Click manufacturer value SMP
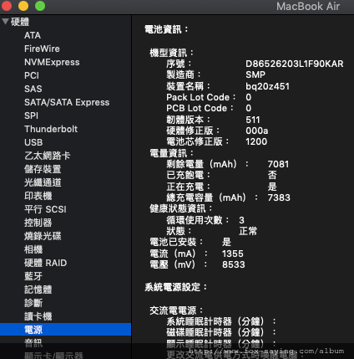Viewport: 354px width, 359px height. coord(255,74)
